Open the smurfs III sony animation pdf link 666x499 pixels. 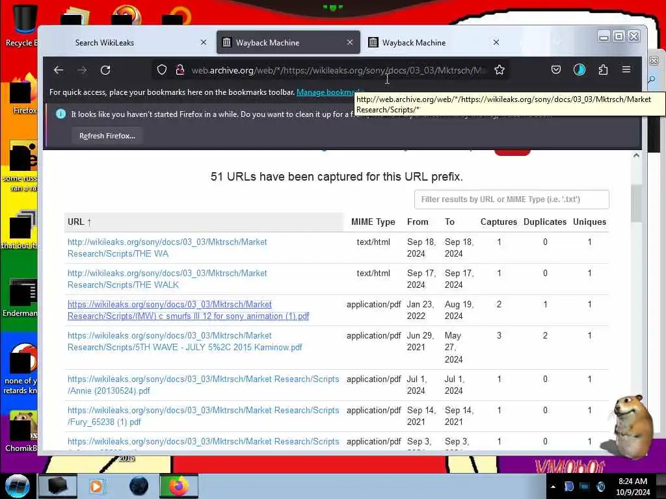coord(188,310)
